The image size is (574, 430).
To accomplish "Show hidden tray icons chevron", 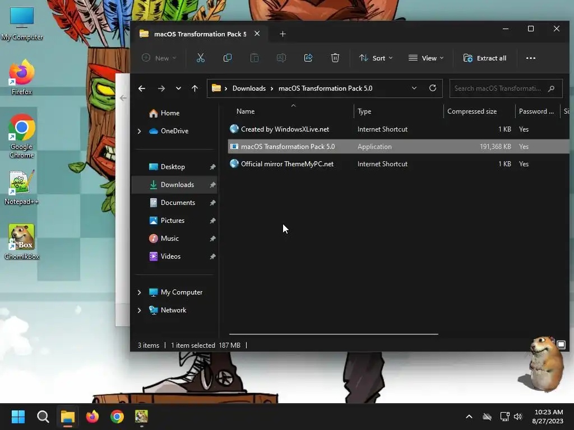I will 469,417.
